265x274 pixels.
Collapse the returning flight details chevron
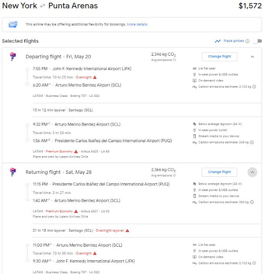tap(252, 172)
